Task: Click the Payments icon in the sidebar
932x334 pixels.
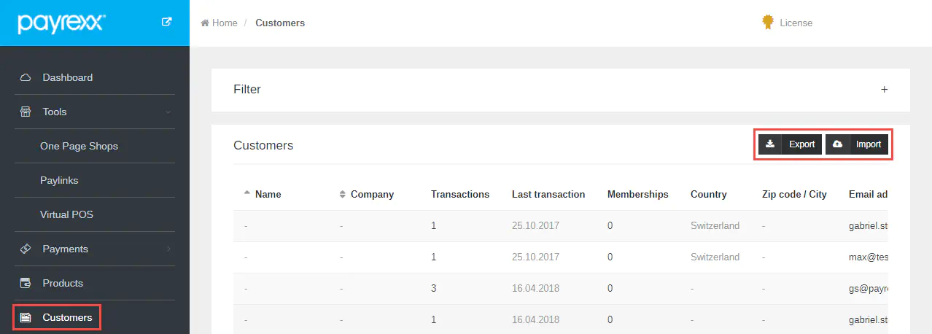Action: point(26,249)
